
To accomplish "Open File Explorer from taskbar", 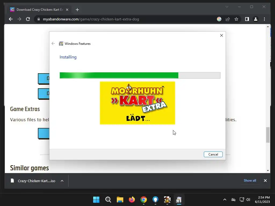I will click(x=120, y=200).
